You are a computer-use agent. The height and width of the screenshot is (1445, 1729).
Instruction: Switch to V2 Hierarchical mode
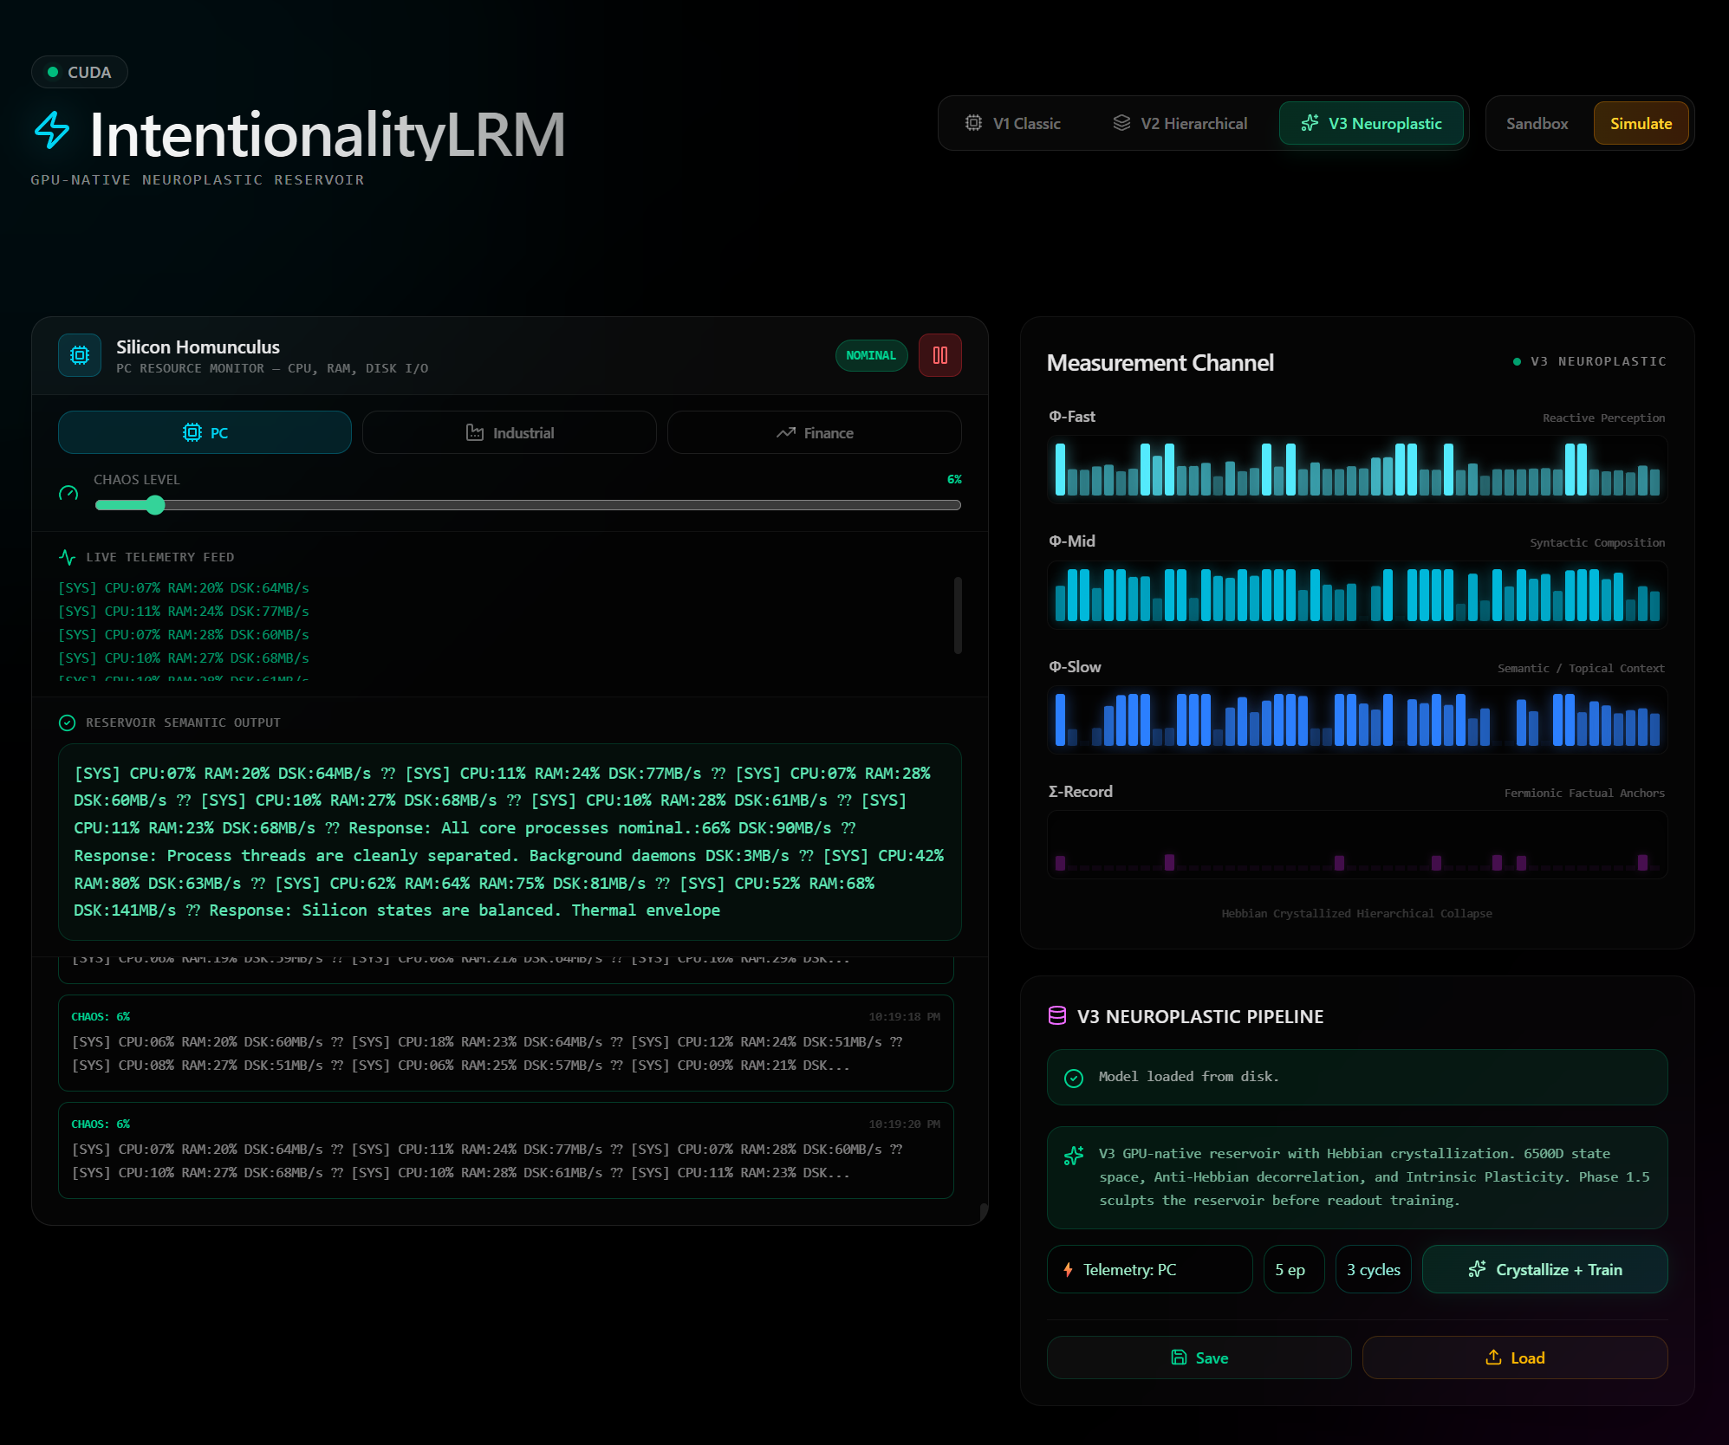(x=1180, y=123)
